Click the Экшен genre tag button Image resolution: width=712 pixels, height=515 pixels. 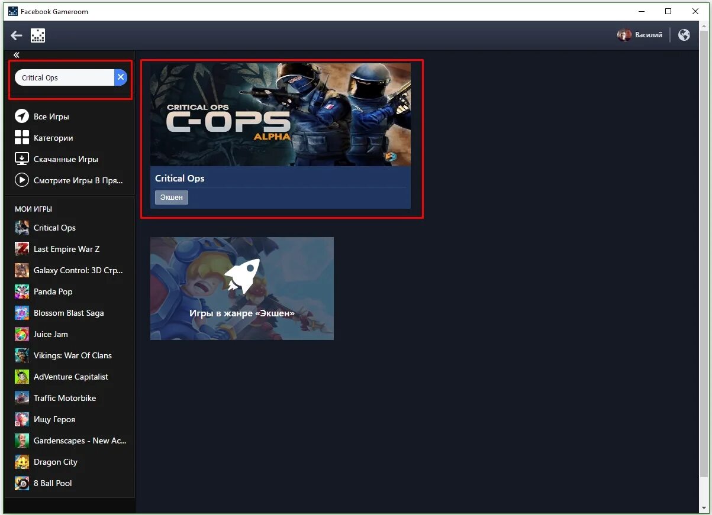(172, 197)
